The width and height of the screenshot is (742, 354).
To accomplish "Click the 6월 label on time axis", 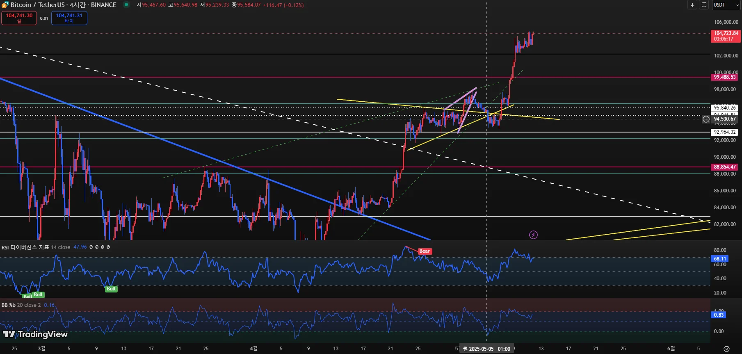I will click(x=671, y=349).
